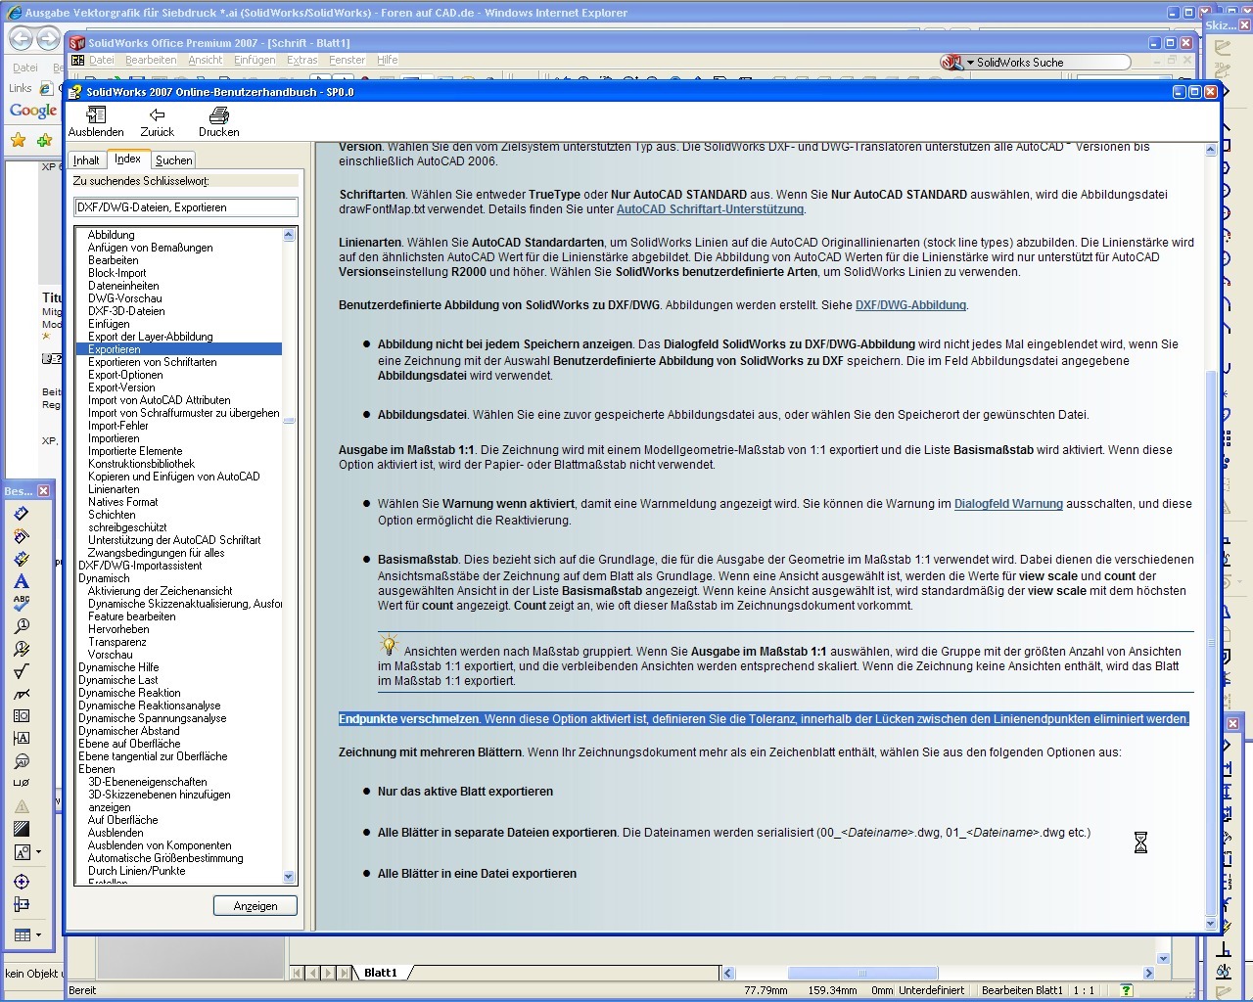Open the Ansicht menu in SolidWorks
The width and height of the screenshot is (1253, 1002).
206,60
